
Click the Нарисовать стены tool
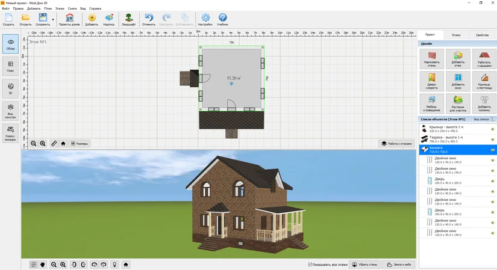tap(431, 59)
